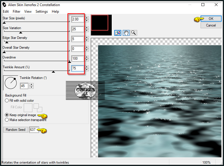This screenshot has width=224, height=166.
Task: Click the Twinkle Amount slider thumb
Action: (x=54, y=72)
